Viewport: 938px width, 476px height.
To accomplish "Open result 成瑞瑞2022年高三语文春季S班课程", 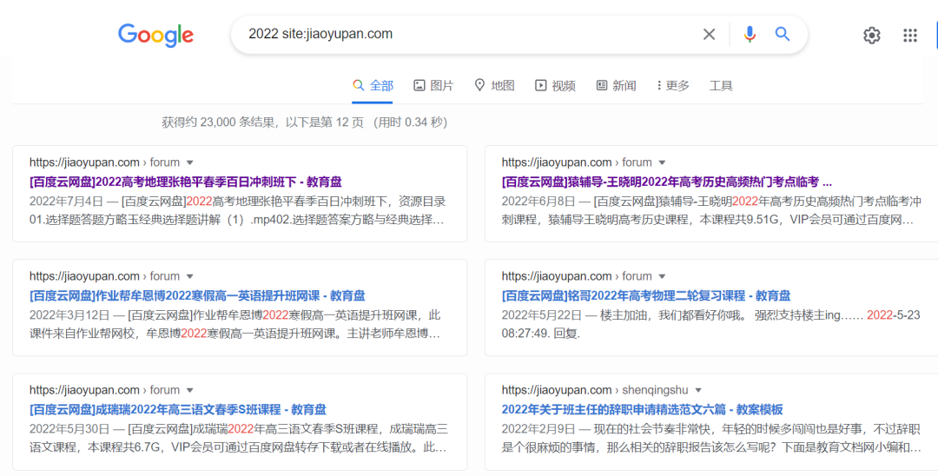I will [x=178, y=410].
